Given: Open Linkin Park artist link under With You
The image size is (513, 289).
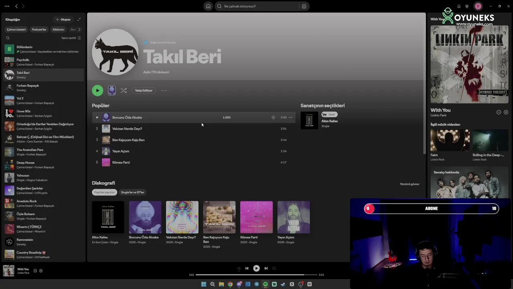Looking at the screenshot, I should (438, 116).
